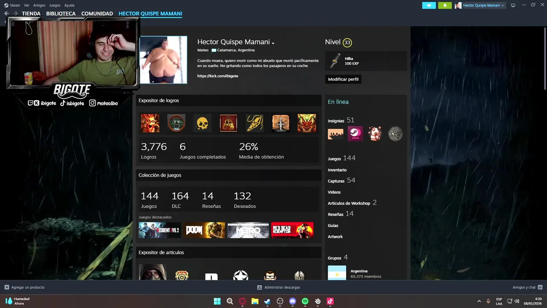Open the Big Picture monitor icon
Image resolution: width=547 pixels, height=308 pixels.
click(x=513, y=5)
